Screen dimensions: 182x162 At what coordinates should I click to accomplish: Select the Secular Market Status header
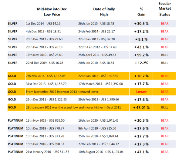(x=165, y=9)
